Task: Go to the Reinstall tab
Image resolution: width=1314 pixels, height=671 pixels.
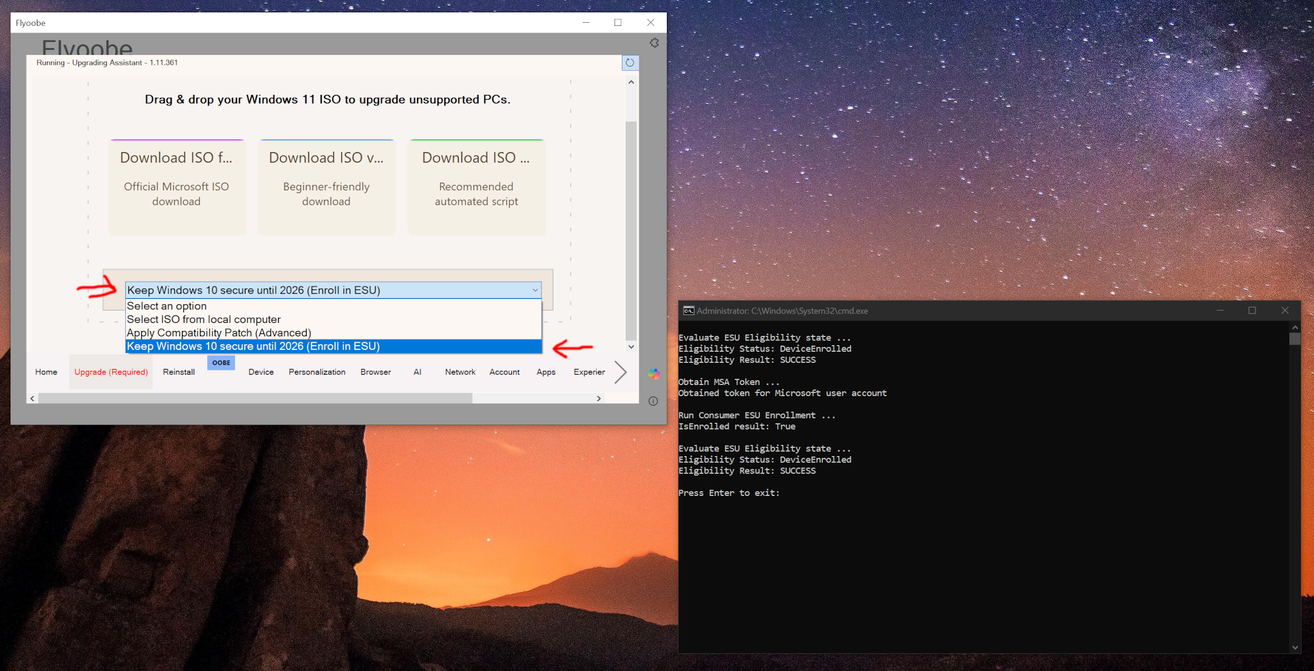Action: [178, 372]
